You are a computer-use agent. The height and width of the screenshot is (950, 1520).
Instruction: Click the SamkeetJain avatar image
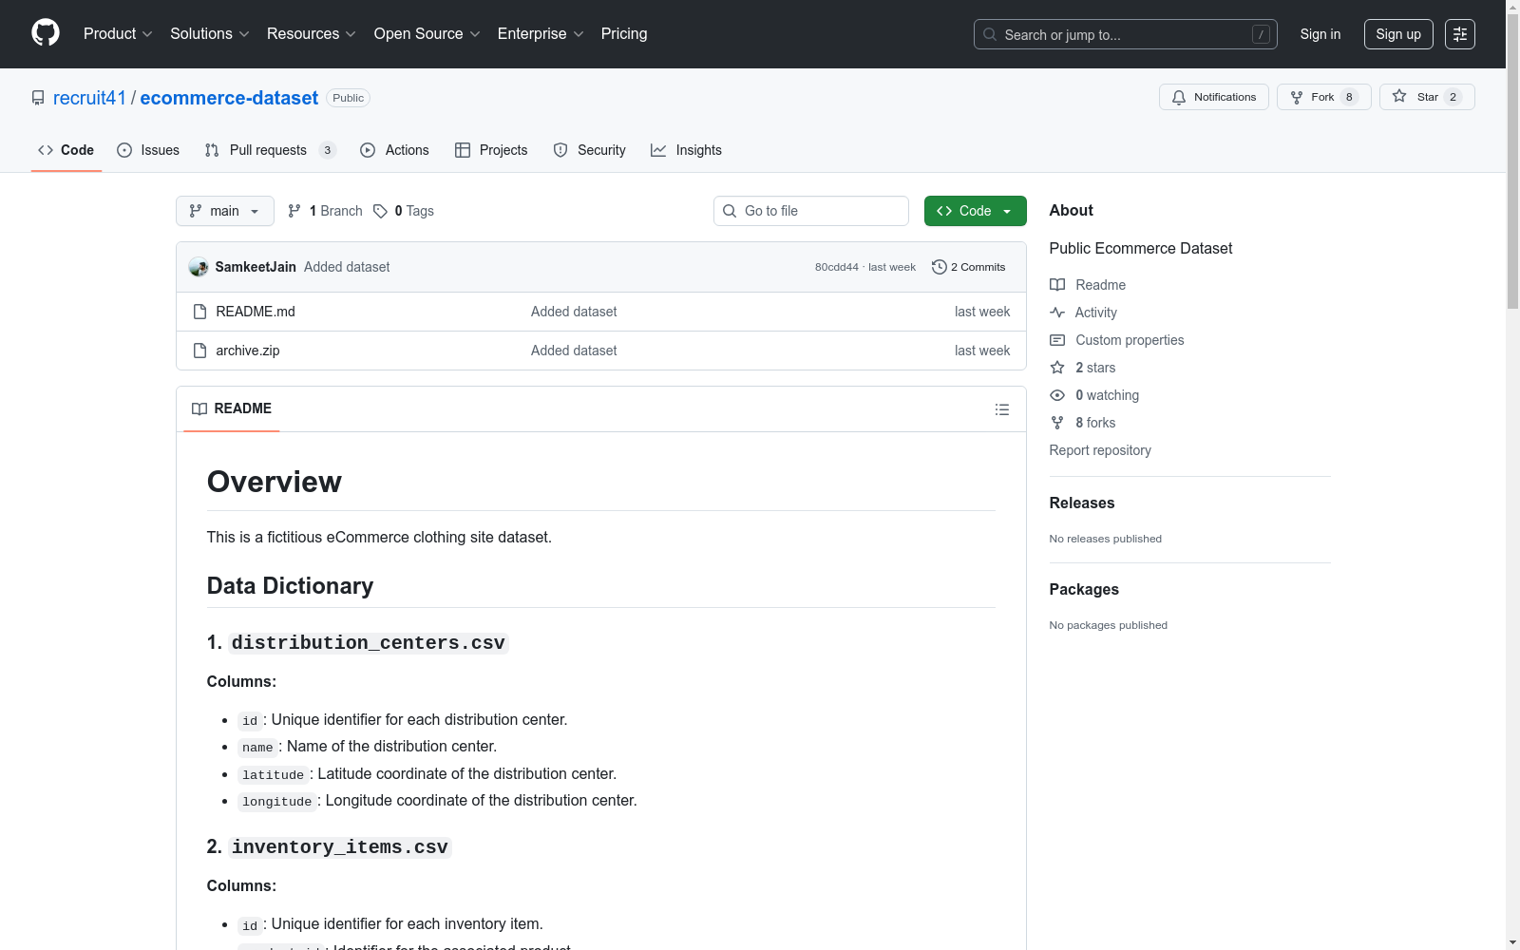[199, 267]
